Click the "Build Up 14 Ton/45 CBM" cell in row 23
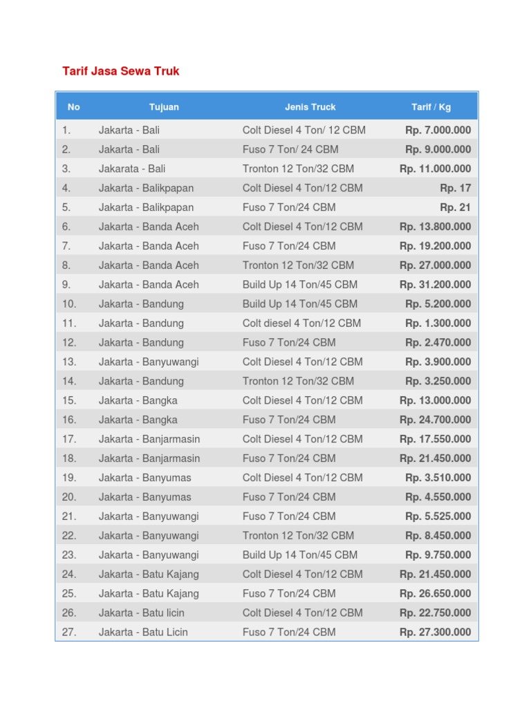This screenshot has width=531, height=708. (x=300, y=555)
